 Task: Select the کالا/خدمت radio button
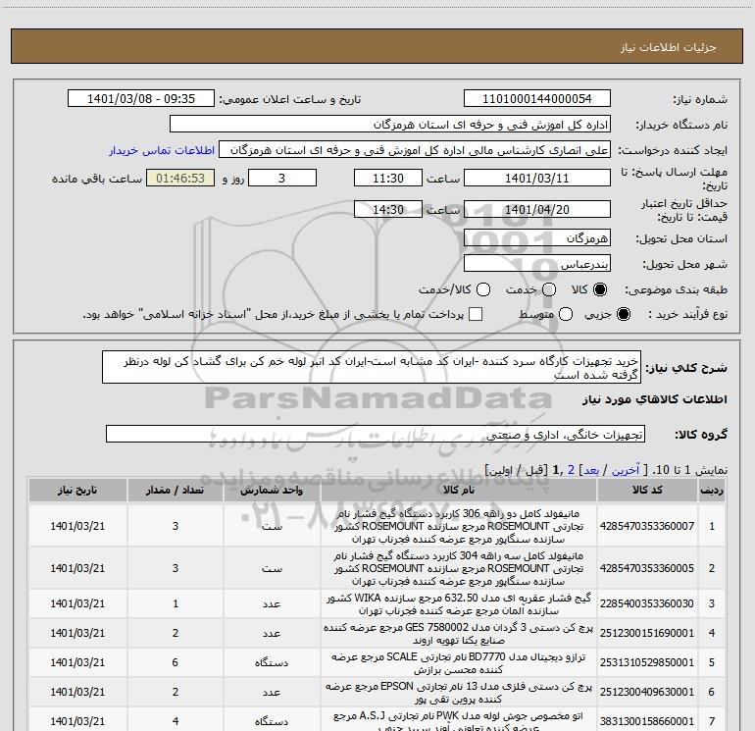483,289
